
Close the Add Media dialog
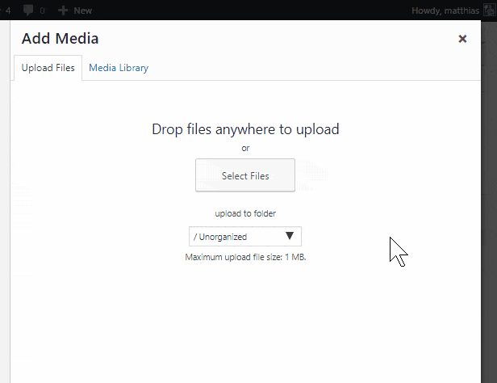click(462, 39)
